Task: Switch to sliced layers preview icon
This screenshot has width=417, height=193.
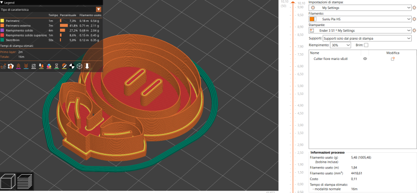Action: point(24,182)
